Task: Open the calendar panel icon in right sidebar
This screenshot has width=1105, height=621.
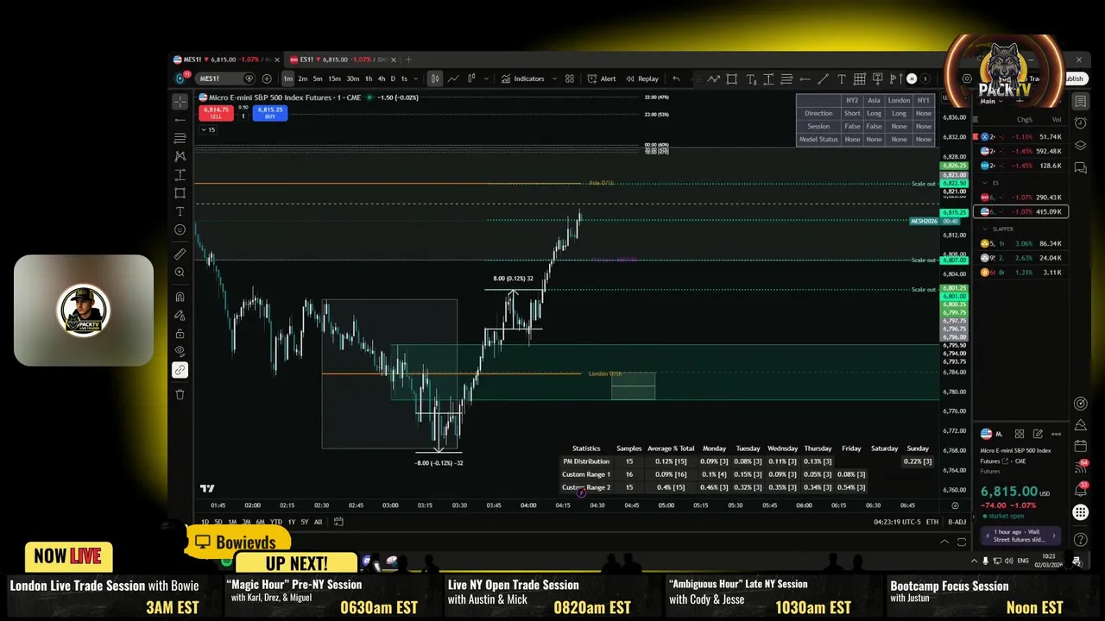Action: 1080,446
